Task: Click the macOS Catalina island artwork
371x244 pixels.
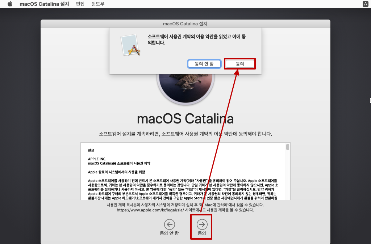Action: pyautogui.click(x=185, y=89)
